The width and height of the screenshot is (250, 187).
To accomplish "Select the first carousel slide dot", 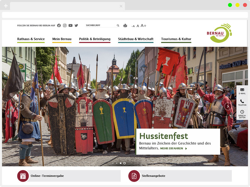I will (113, 163).
